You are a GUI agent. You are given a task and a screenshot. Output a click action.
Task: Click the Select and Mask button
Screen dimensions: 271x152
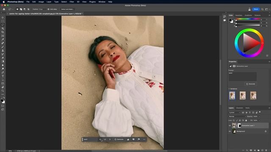tap(67, 9)
